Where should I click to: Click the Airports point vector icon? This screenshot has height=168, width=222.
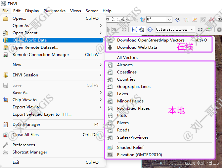[110, 65]
